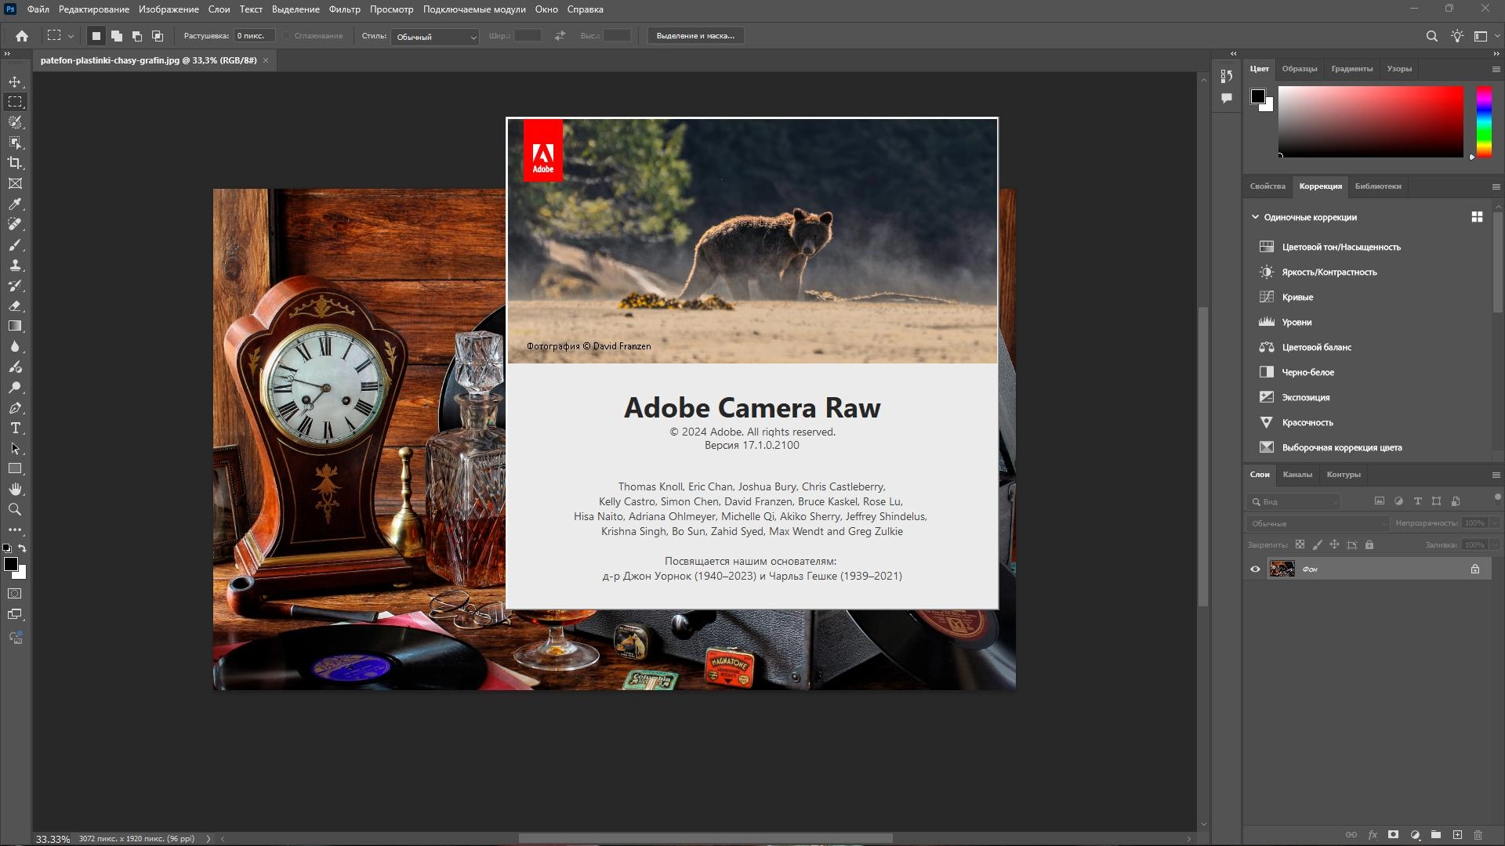Select the Crop tool
The height and width of the screenshot is (846, 1505).
[15, 163]
